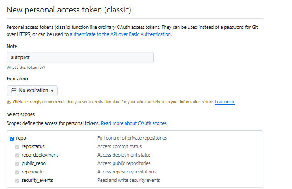
Task: Open Read more about OAuth scopes link
Action: click(x=134, y=123)
